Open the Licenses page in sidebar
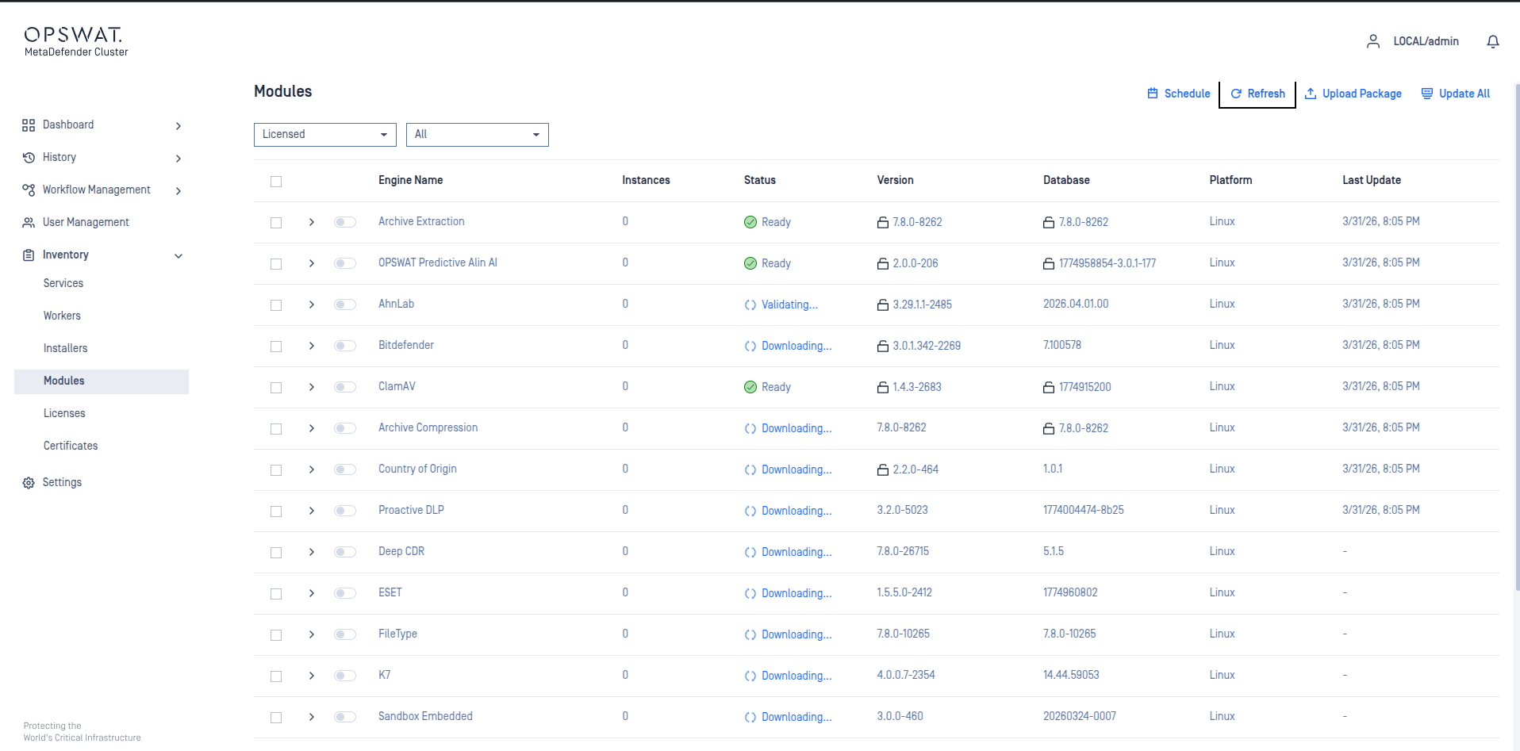Image resolution: width=1520 pixels, height=751 pixels. coord(64,413)
